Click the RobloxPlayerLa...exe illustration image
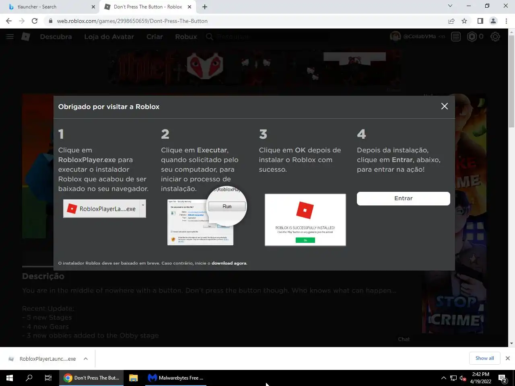The height and width of the screenshot is (386, 515). pyautogui.click(x=105, y=209)
